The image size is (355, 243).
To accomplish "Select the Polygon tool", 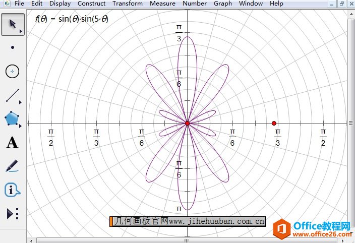I will click(x=12, y=118).
